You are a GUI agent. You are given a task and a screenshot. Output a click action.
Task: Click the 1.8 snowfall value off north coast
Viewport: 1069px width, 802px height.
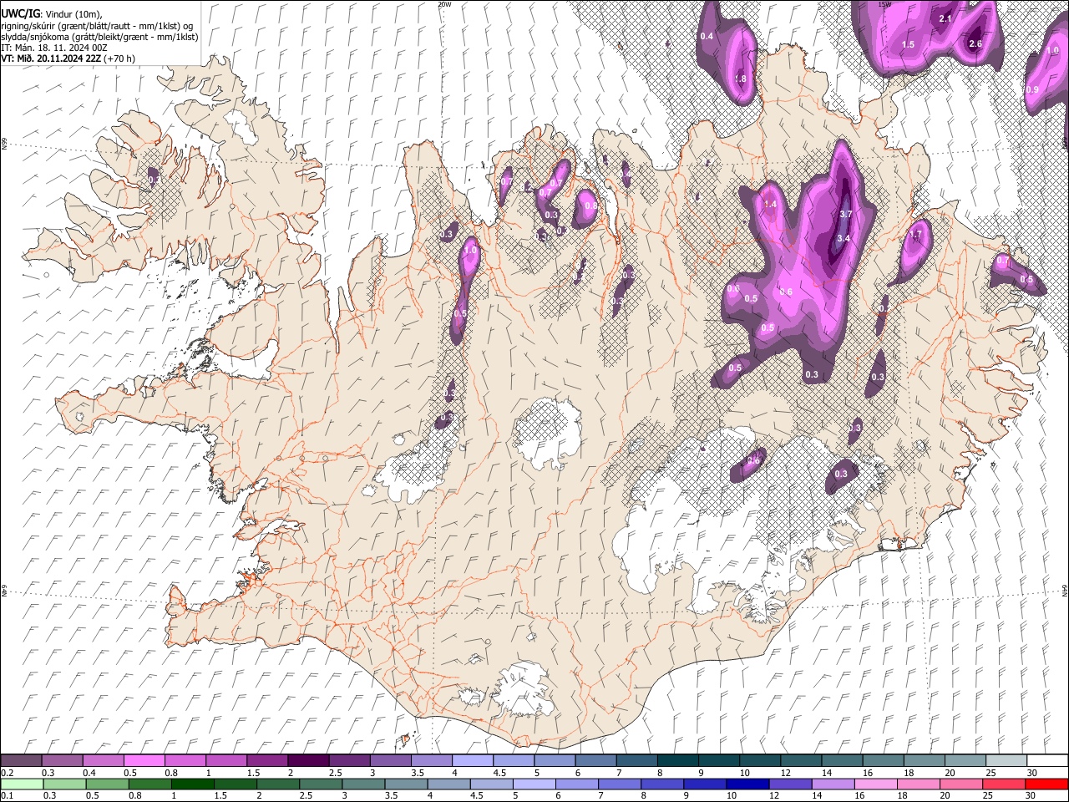(740, 79)
